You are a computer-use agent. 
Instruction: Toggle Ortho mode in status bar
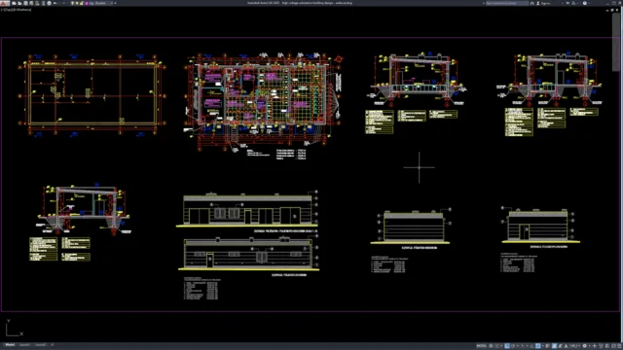click(507, 346)
